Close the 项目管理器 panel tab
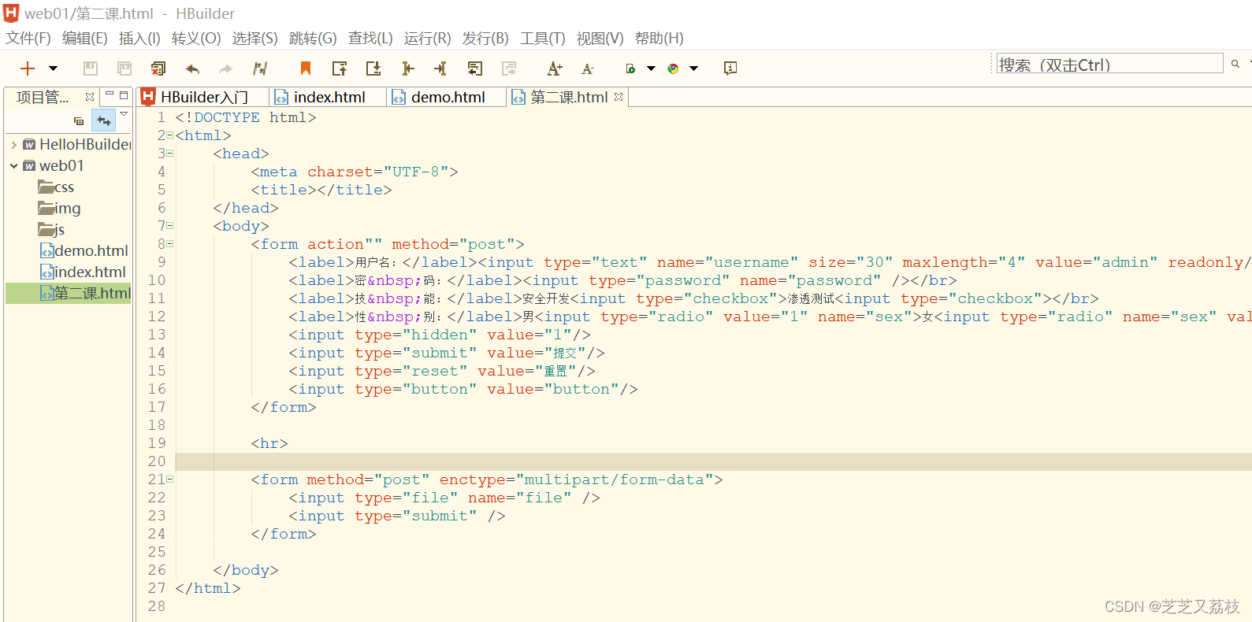1252x622 pixels. click(x=90, y=97)
